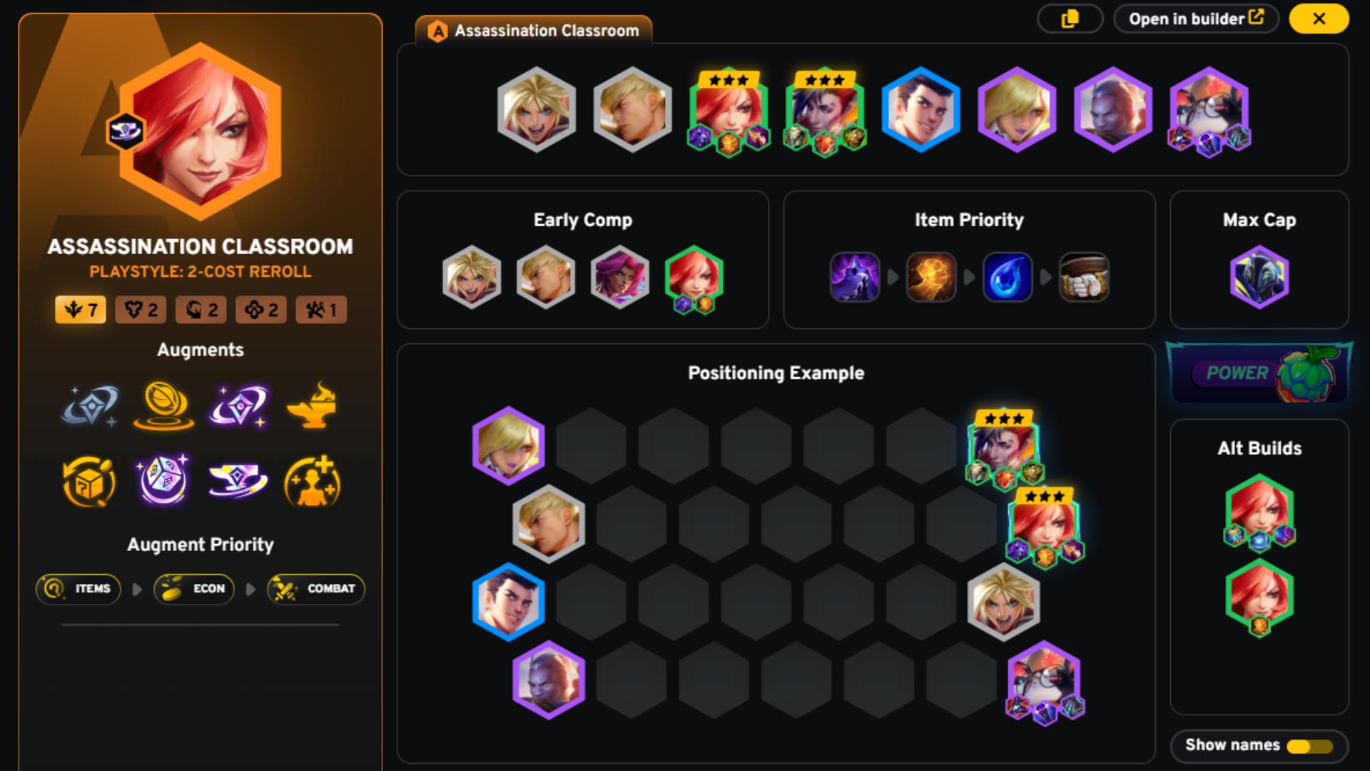
Task: Select the mystery box reroll augment icon
Action: (88, 482)
